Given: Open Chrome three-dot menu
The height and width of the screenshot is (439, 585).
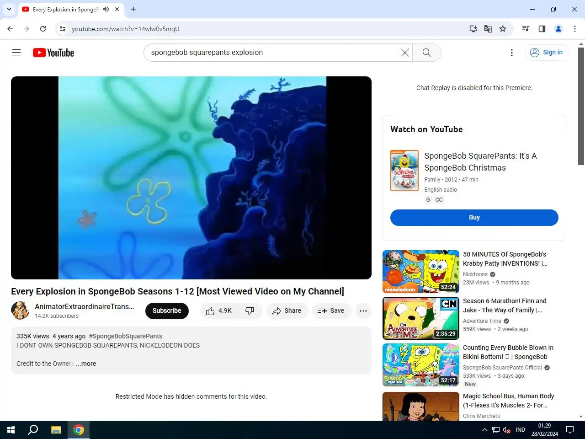Looking at the screenshot, I should coord(575,29).
